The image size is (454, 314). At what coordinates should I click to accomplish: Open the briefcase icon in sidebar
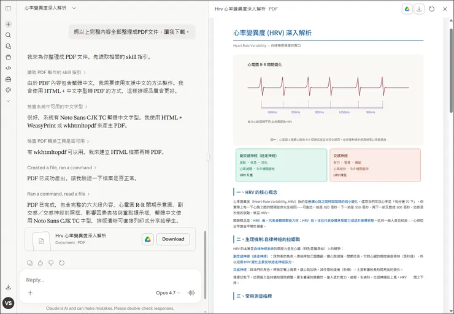[x=9, y=79]
